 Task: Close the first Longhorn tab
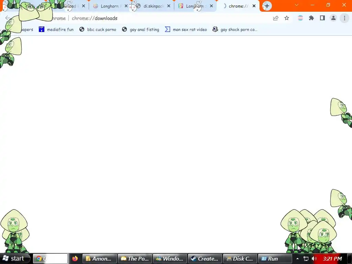(126, 6)
